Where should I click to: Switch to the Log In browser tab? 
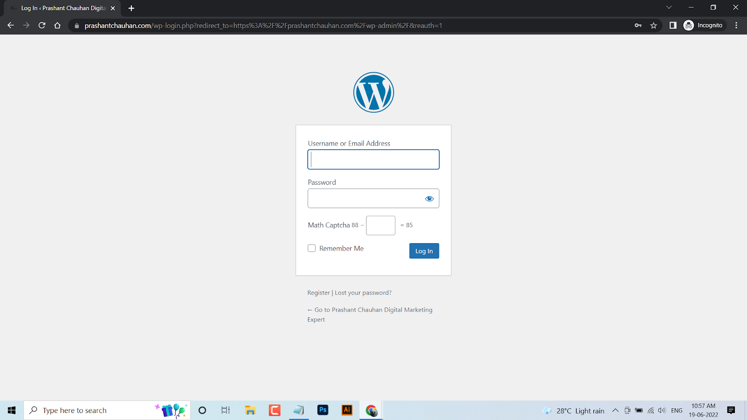[63, 8]
